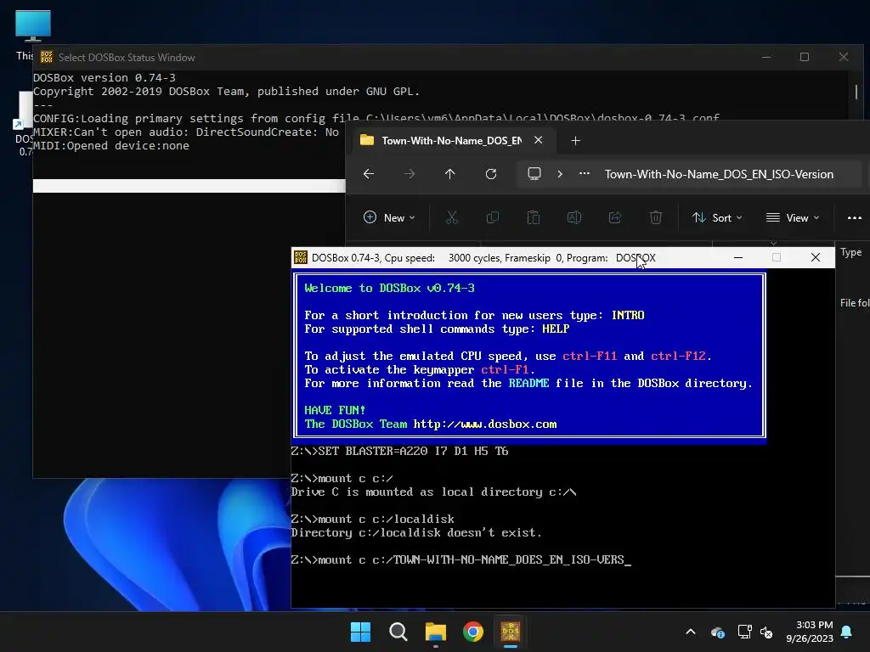
Task: Open the Windows Start menu
Action: pos(360,632)
